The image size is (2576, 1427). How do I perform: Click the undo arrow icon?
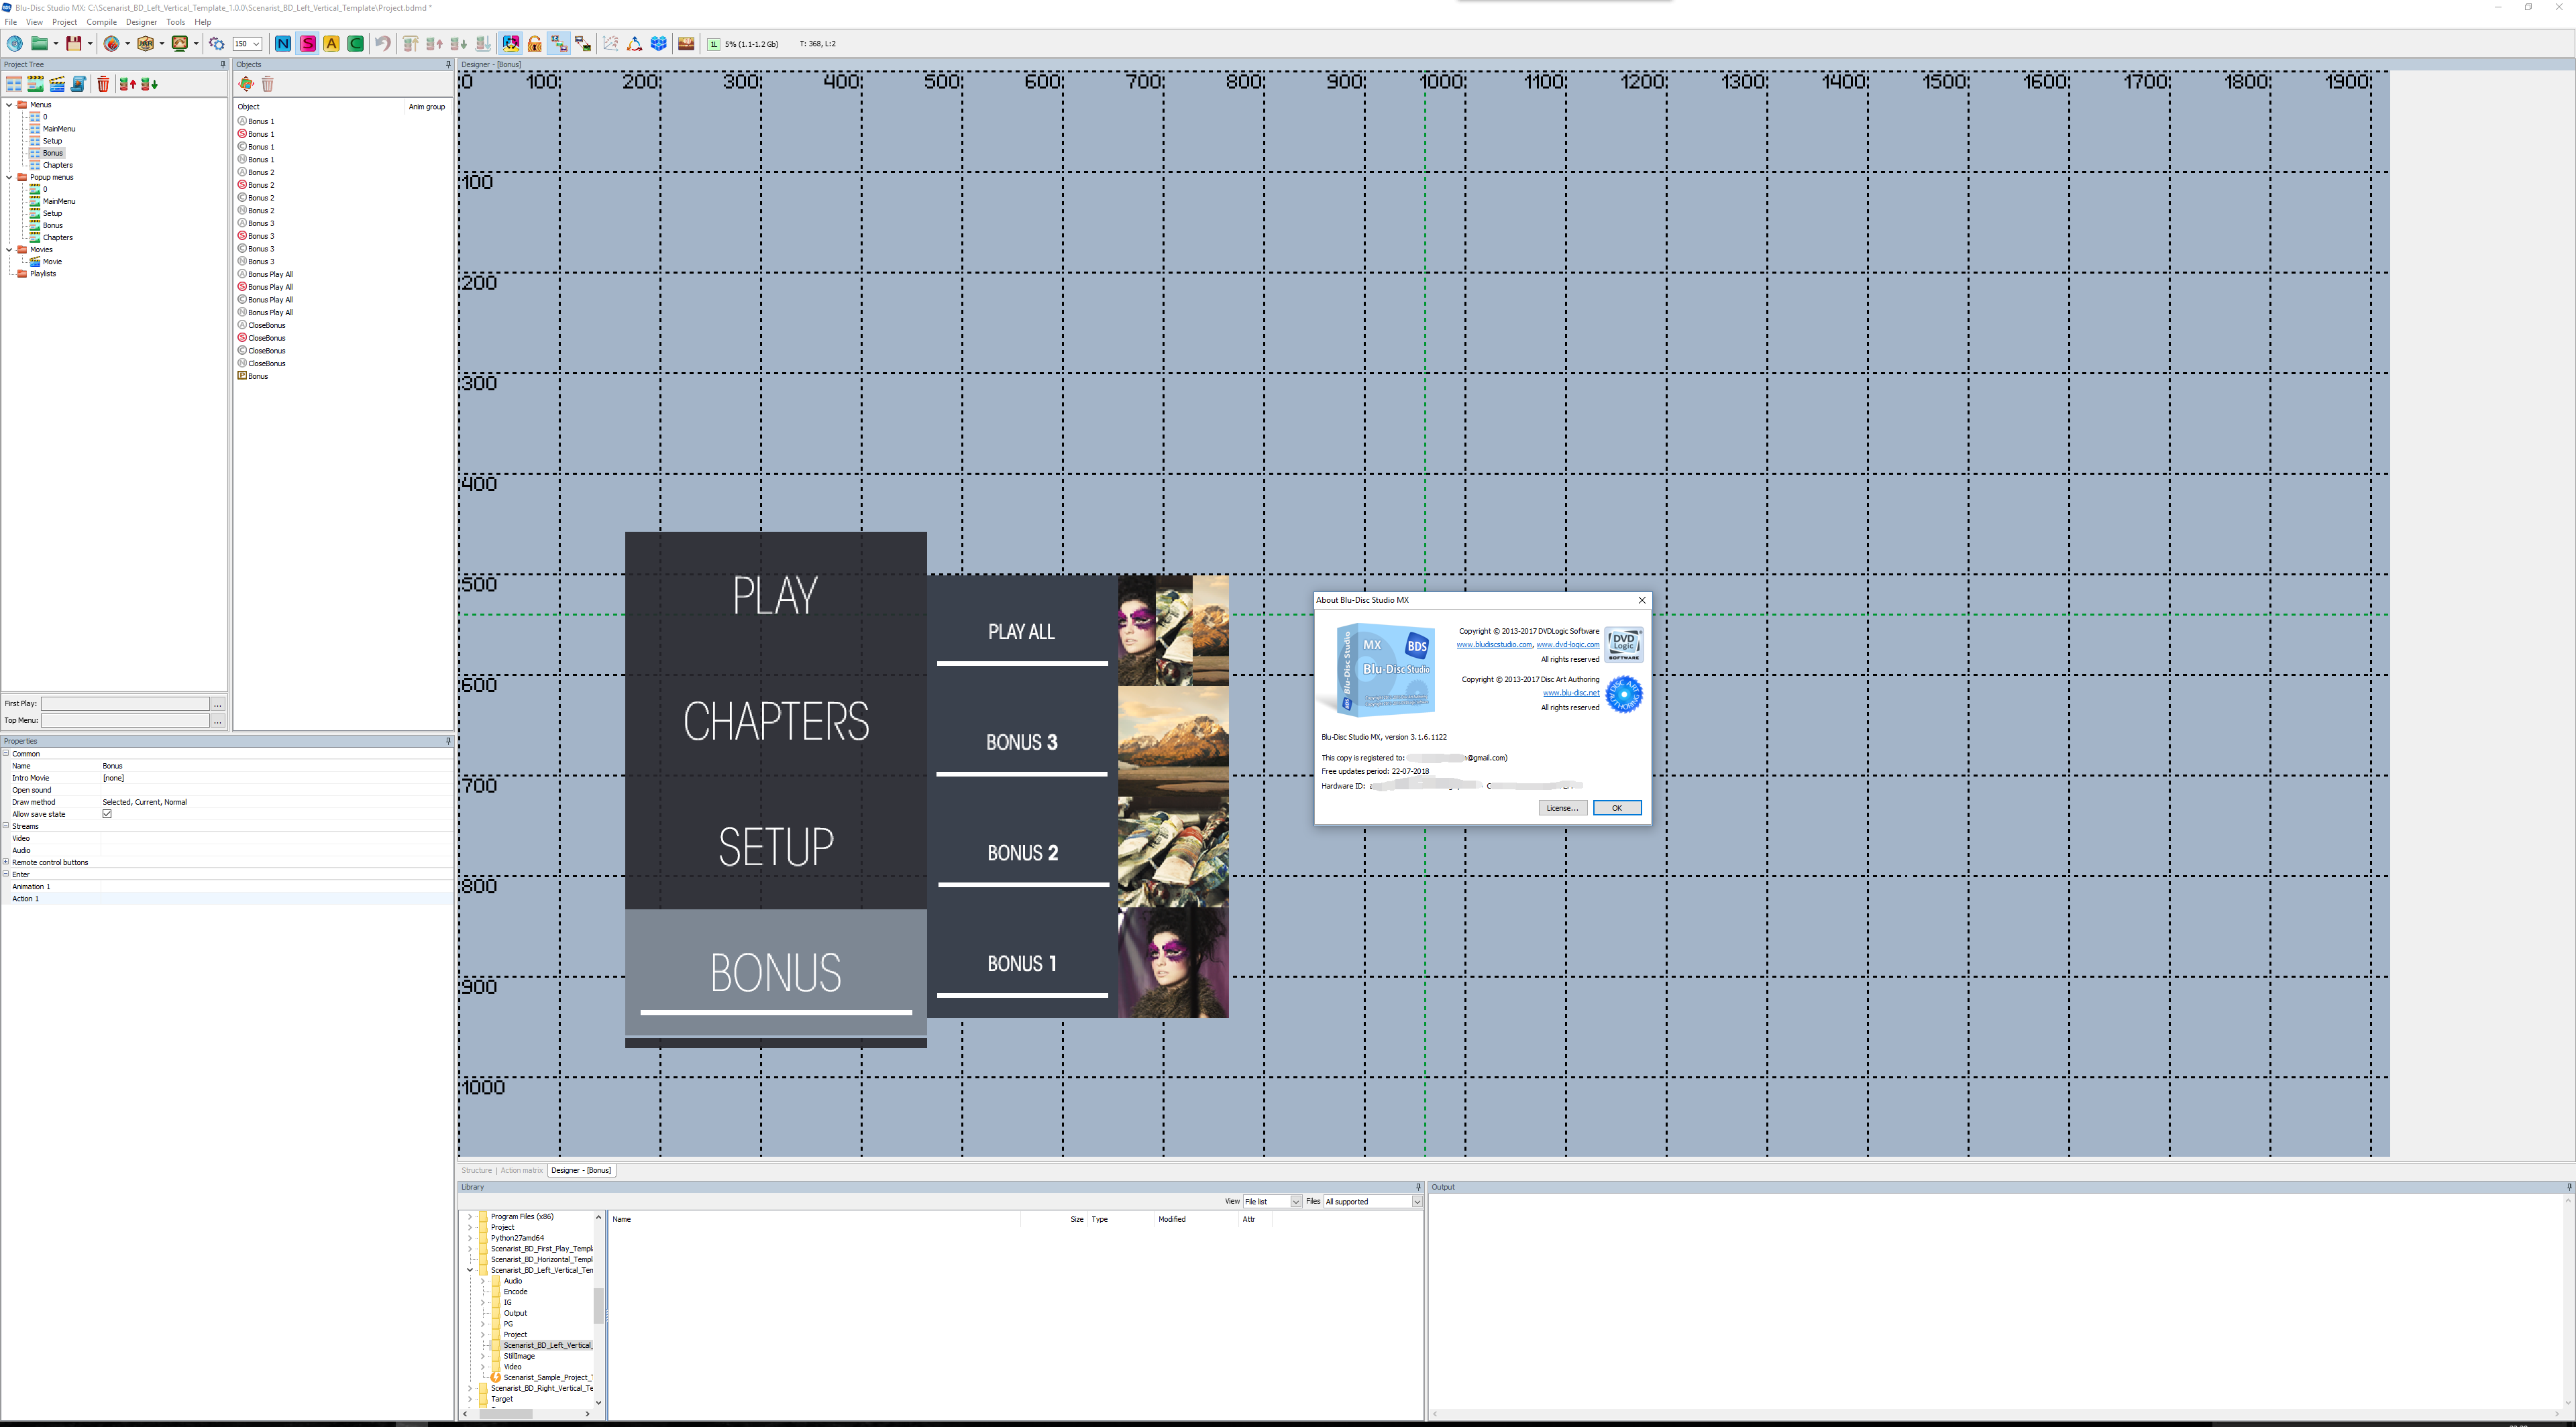[x=382, y=44]
